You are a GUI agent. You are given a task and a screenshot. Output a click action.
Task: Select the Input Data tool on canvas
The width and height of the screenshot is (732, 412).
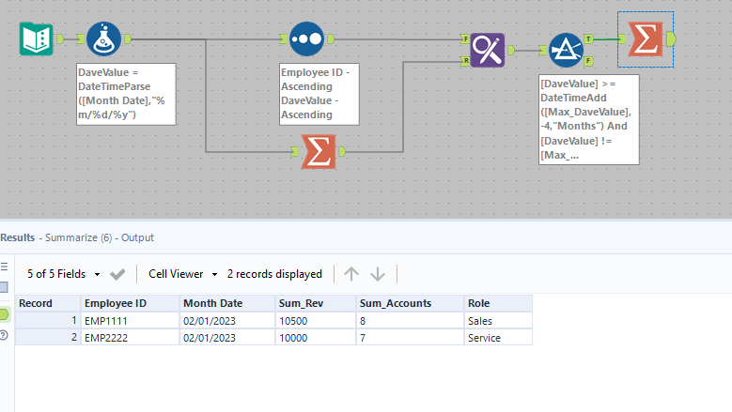[35, 38]
